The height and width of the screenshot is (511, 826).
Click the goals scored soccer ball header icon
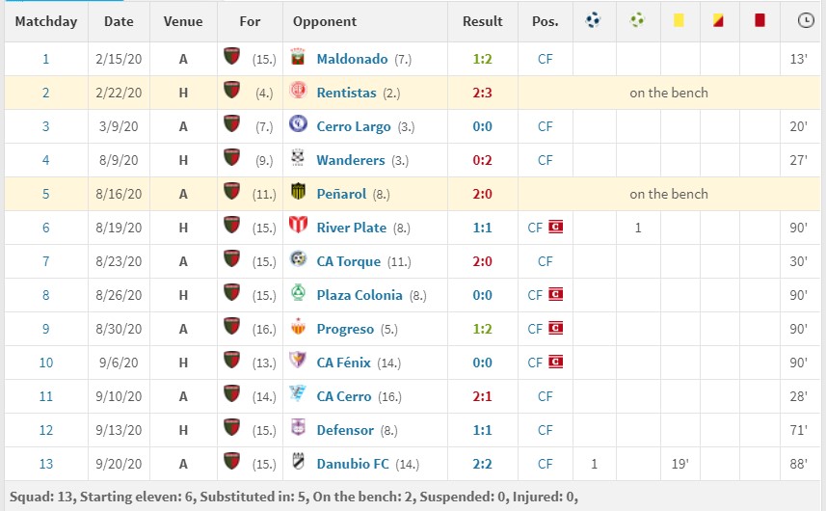coord(593,20)
